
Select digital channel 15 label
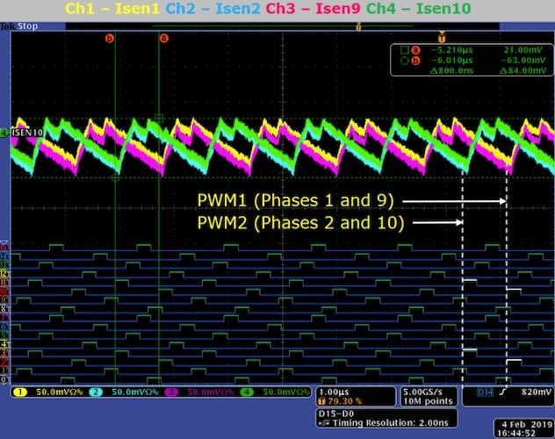click(4, 247)
